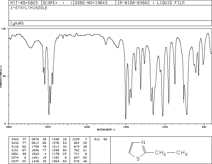Click the 1500 wavenumber axis tick
Image resolution: width=212 pixels, height=164 pixels.
[126, 127]
